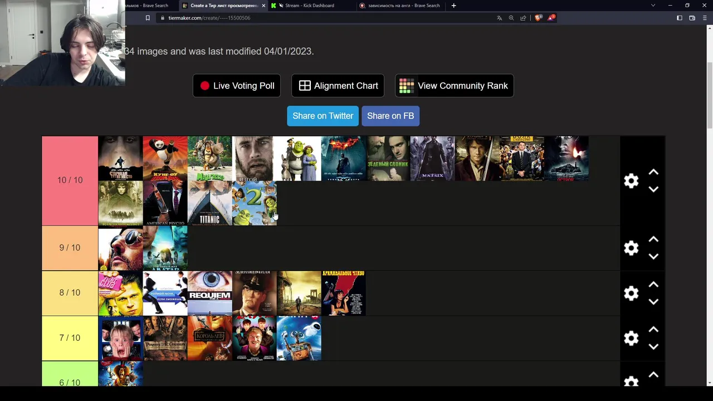Select the American Psycho poster
713x401 pixels.
tap(165, 203)
